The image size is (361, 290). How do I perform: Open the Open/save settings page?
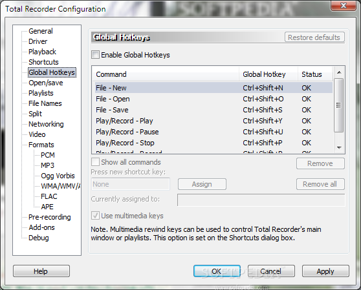click(45, 83)
